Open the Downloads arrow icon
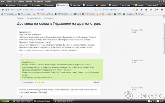Viewport: 165px width, 103px height. [x=142, y=10]
